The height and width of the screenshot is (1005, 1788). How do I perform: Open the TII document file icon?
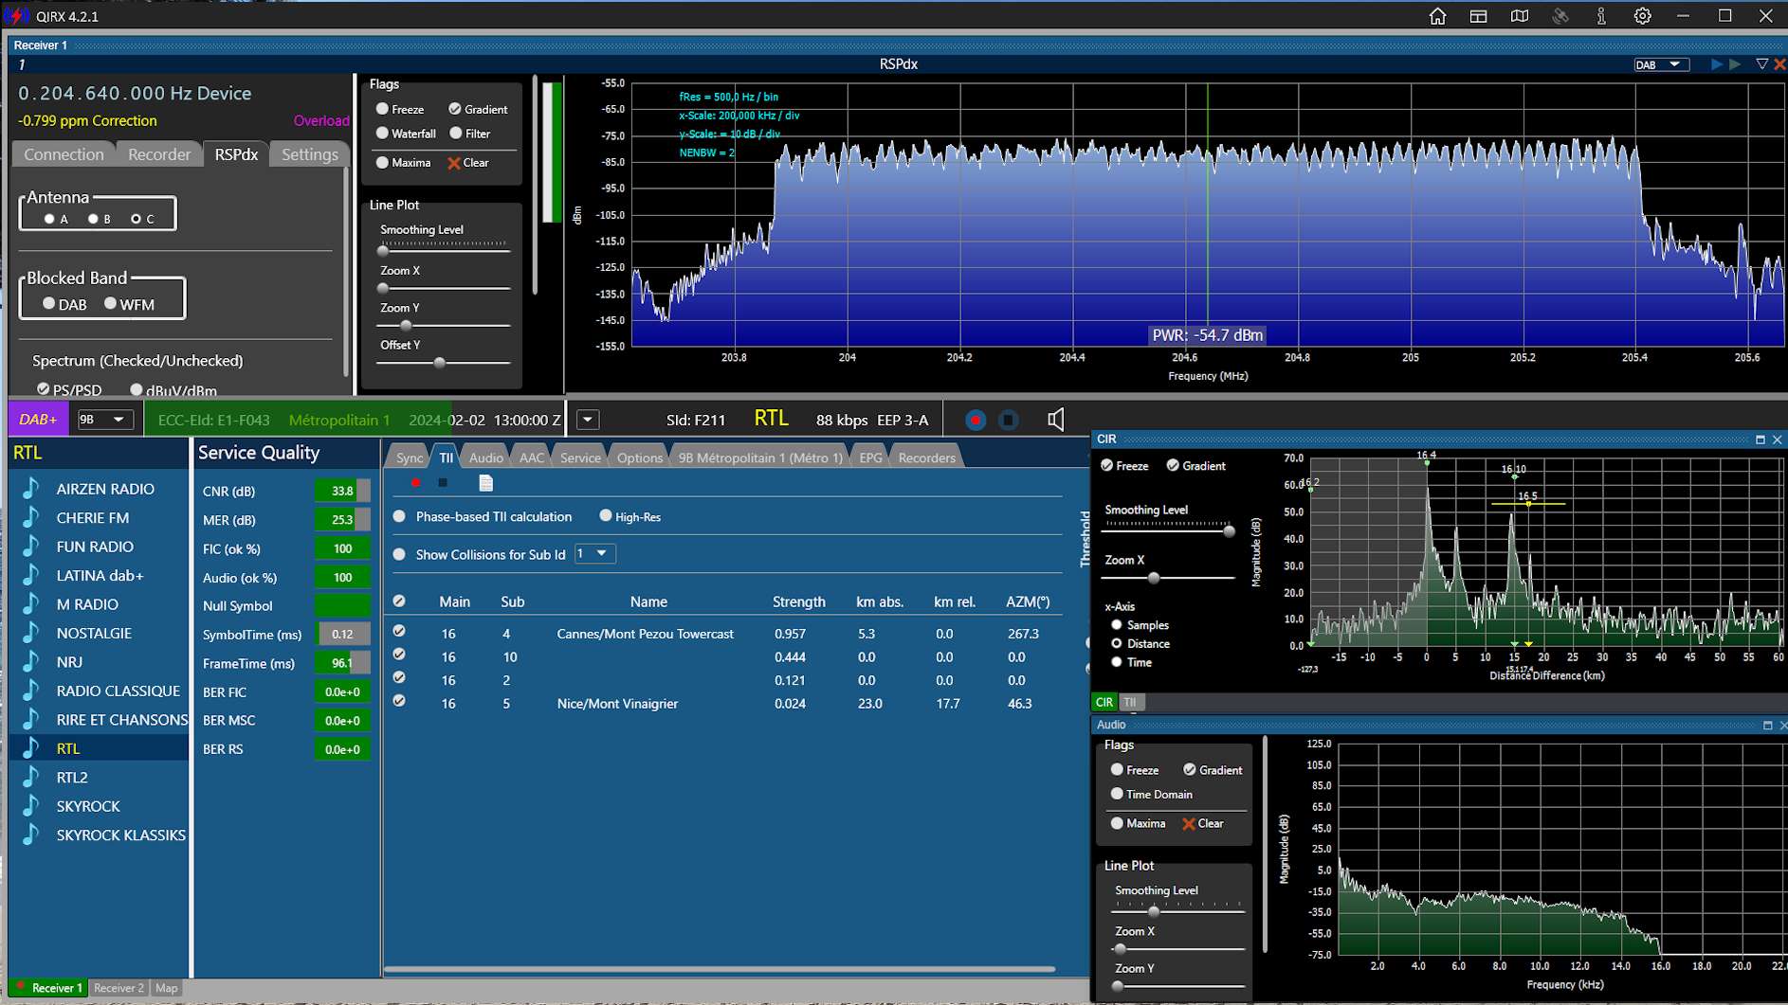(485, 483)
